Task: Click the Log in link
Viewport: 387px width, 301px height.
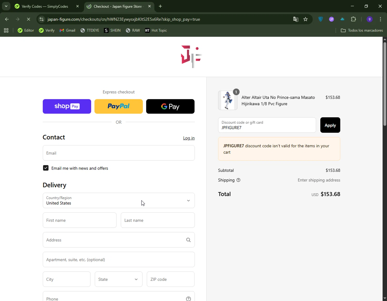Action: click(189, 138)
